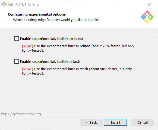The height and width of the screenshot is (130, 158).
Task: Open the https://gitforwindows.org/ link
Action: coord(22,114)
